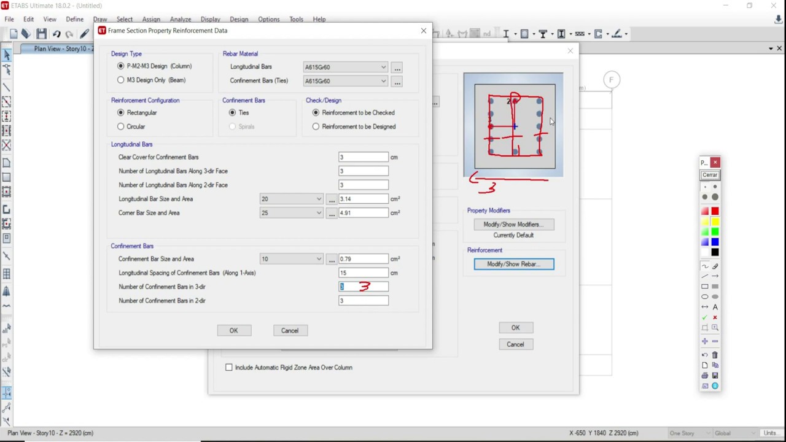786x442 pixels.
Task: Select the arrow tool in the annotation palette
Action: pyautogui.click(x=715, y=276)
